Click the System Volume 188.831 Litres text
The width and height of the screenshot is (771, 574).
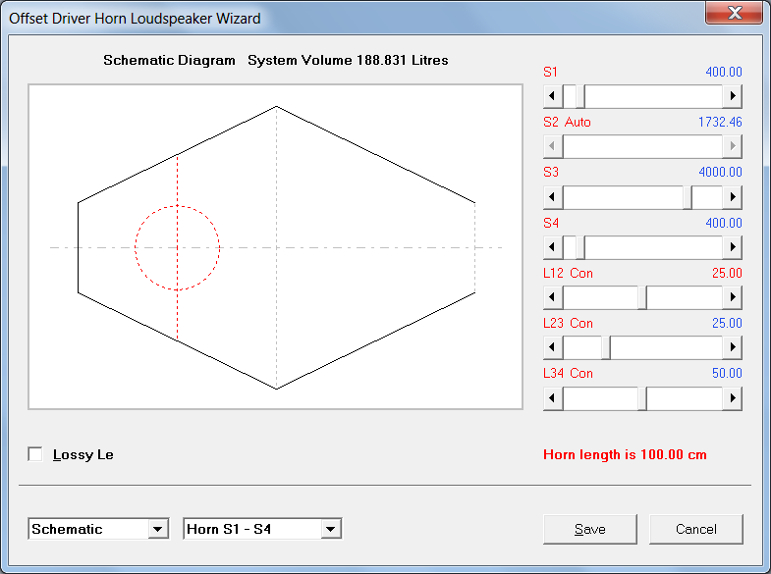(x=348, y=60)
